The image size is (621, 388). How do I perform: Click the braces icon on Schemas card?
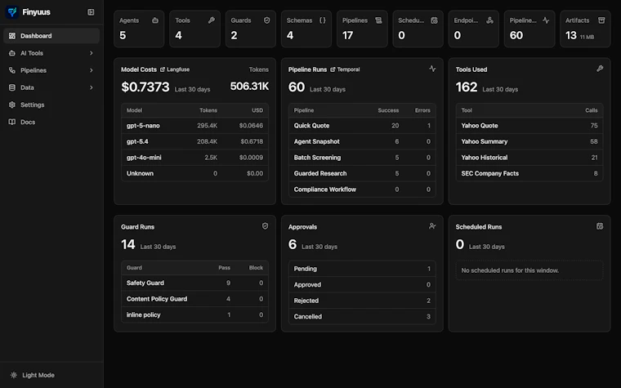coord(323,20)
